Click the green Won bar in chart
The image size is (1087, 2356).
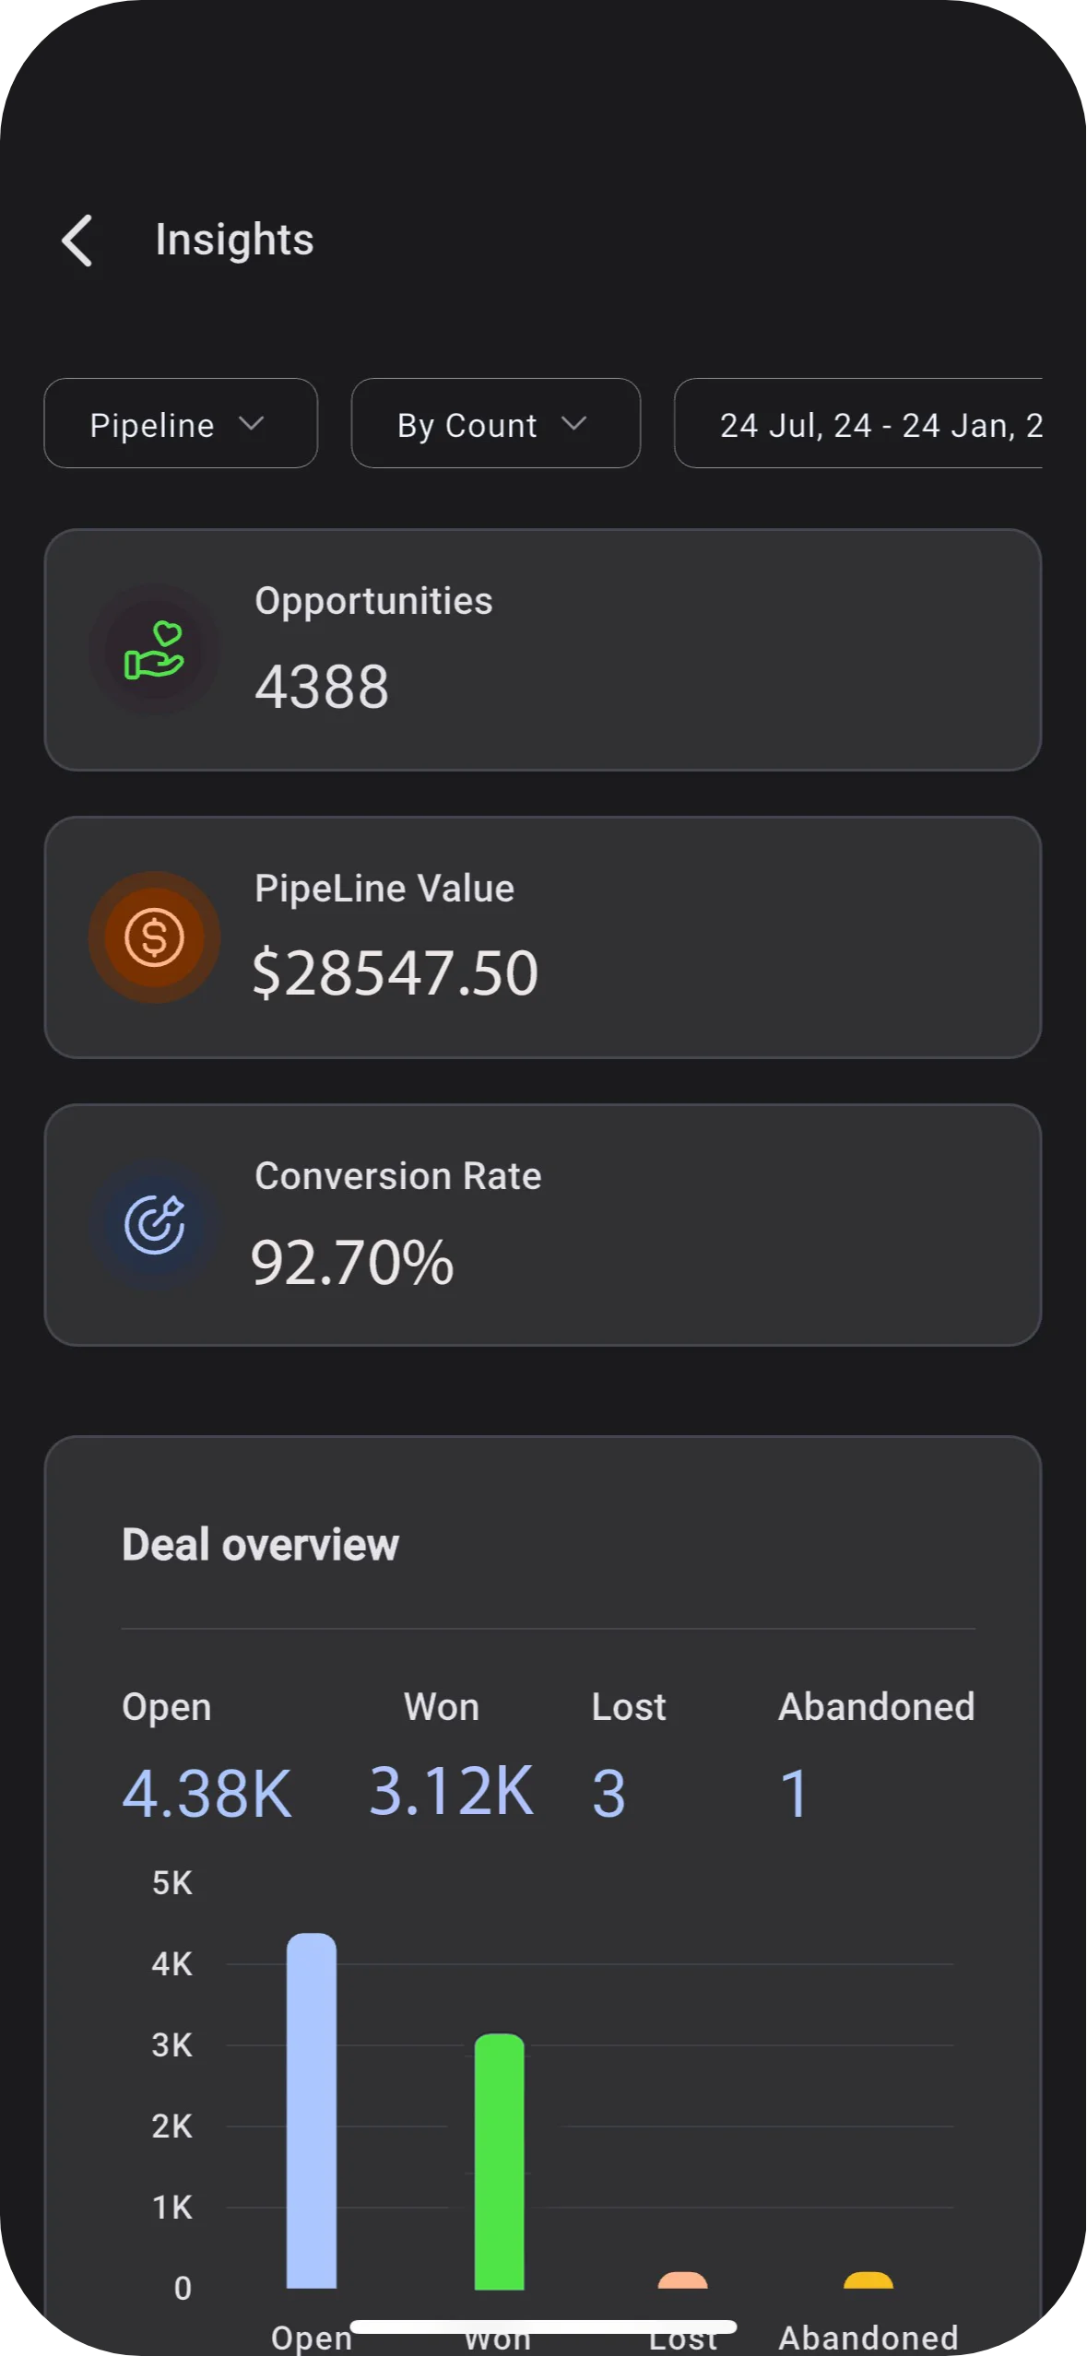pos(499,2162)
